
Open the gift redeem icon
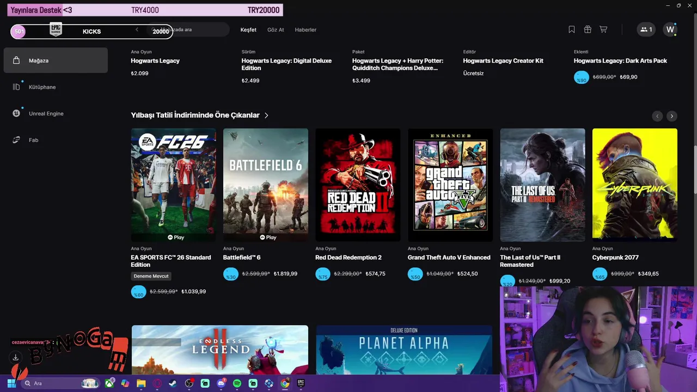588,29
